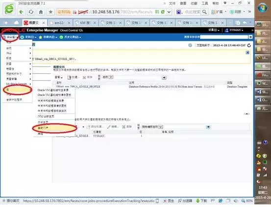Reload the page with the browser refresh icon
This screenshot has height=207, width=271.
[31, 12]
